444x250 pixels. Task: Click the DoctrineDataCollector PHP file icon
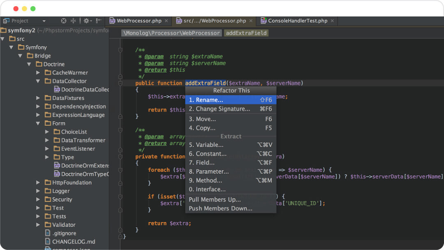pyautogui.click(x=57, y=90)
